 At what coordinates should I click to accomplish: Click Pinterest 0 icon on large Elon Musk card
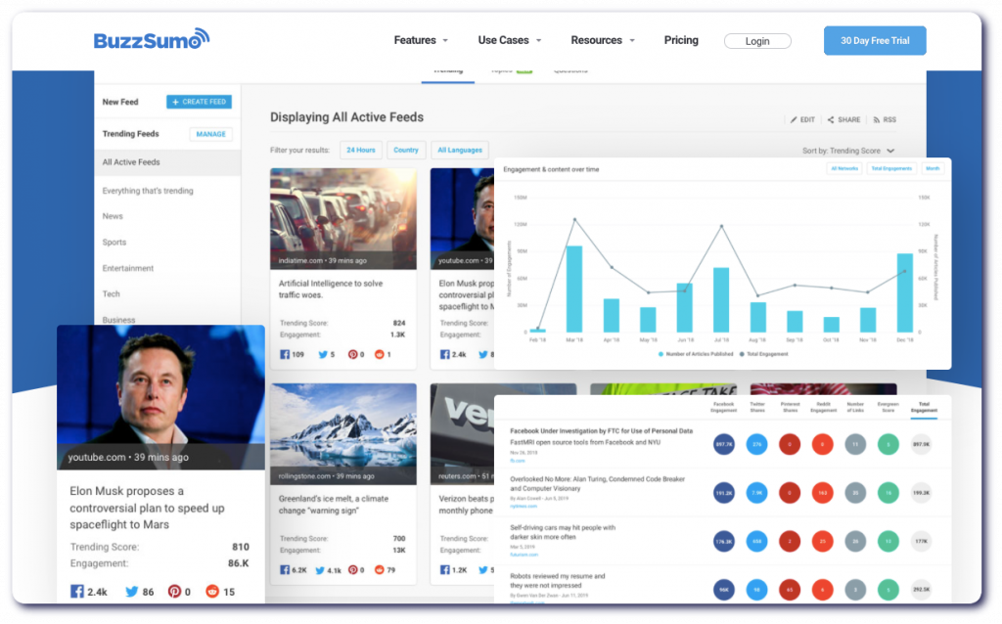174,592
